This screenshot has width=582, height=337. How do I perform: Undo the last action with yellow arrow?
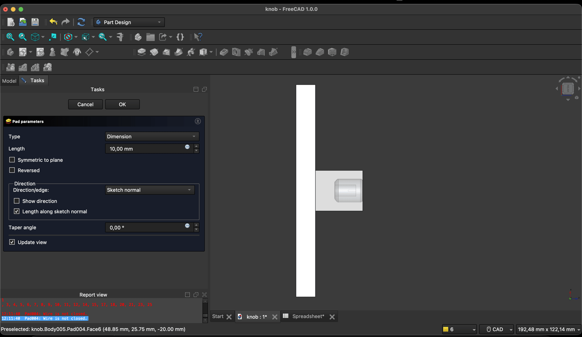[x=53, y=22]
